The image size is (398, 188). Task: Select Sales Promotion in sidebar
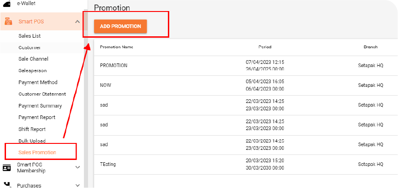coord(37,152)
